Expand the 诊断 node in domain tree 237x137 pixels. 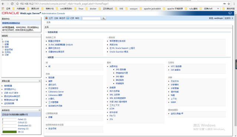click(x=3, y=55)
